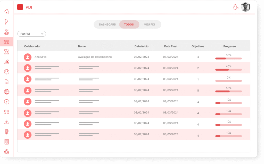
Task: Open notifications bell icon
Action: click(235, 7)
